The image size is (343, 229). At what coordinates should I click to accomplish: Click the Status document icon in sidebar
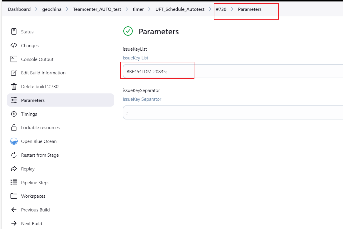point(14,32)
